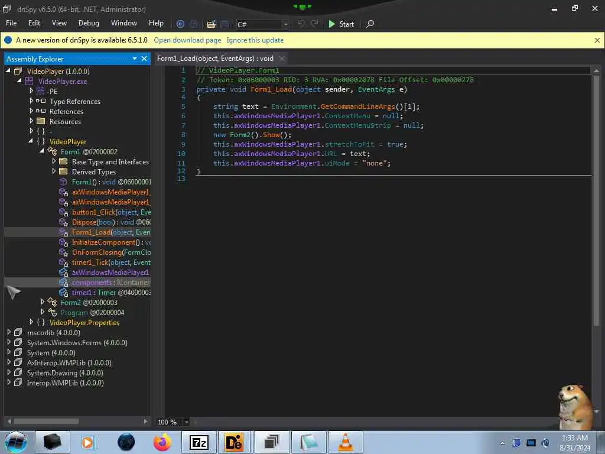Open the View menu

[x=59, y=23]
